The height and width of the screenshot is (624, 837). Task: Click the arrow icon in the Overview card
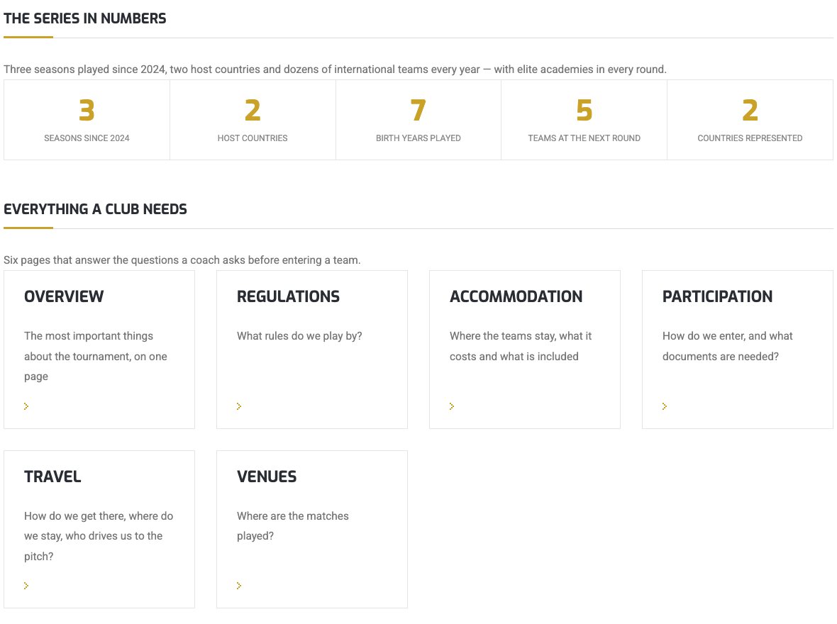tap(26, 406)
